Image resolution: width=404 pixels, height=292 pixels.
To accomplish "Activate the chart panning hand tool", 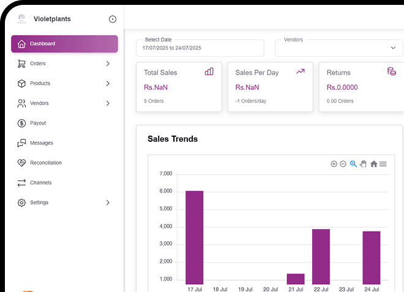I will pyautogui.click(x=363, y=164).
